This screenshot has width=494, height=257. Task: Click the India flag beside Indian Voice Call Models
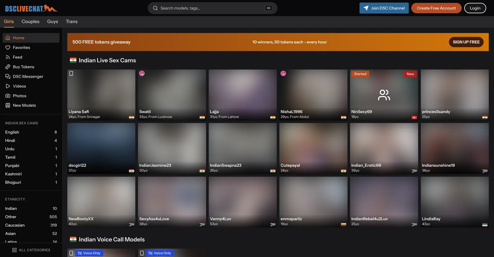click(x=73, y=239)
